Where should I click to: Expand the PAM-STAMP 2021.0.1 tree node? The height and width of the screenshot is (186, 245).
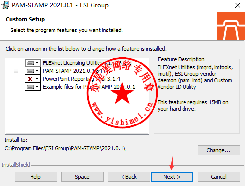pyautogui.click(x=16, y=71)
